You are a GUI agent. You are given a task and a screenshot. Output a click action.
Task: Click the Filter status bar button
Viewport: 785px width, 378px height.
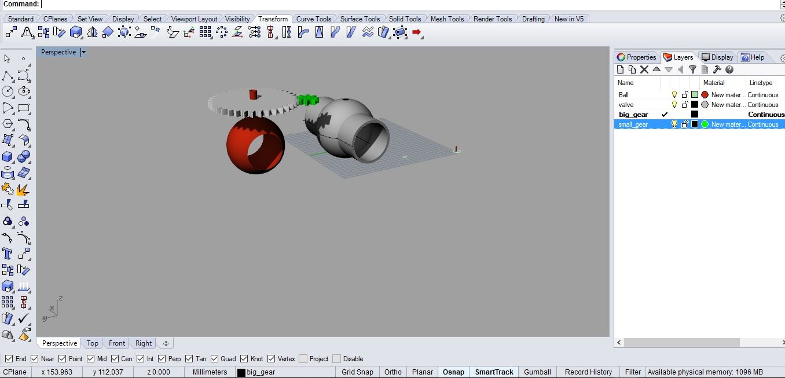(633, 372)
